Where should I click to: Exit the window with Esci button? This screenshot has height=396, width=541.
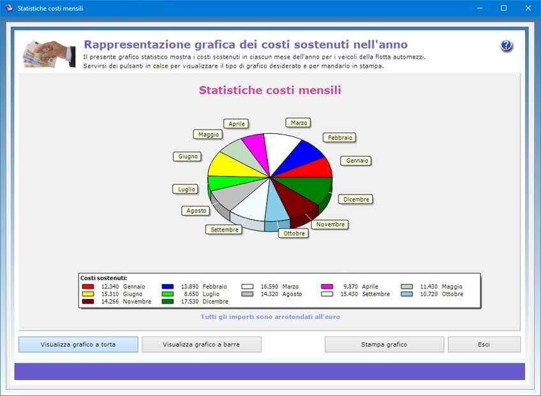pyautogui.click(x=484, y=344)
